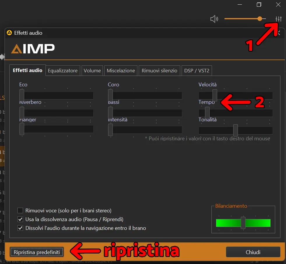
Task: Click the Bassi slider handle
Action: click(x=110, y=113)
